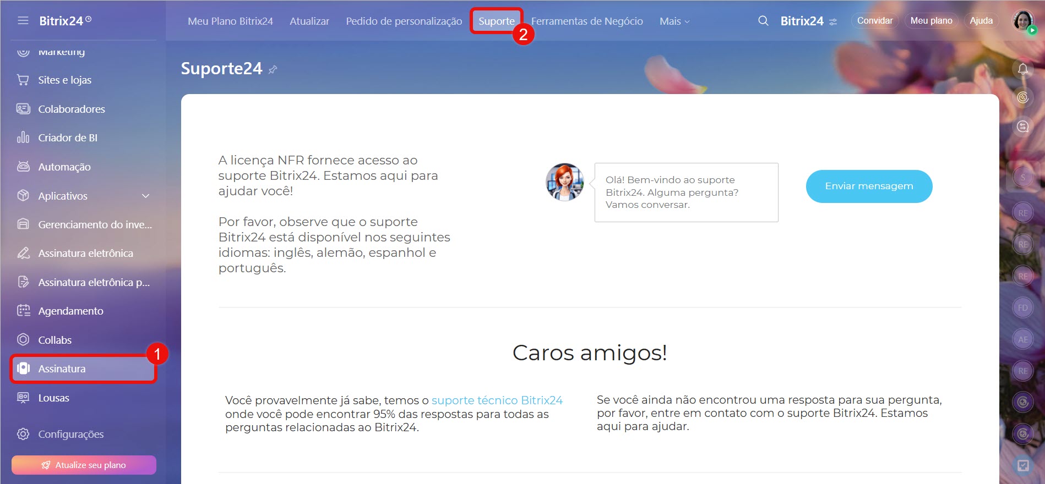Viewport: 1045px width, 484px height.
Task: Click the Aplicativos cube icon
Action: point(23,195)
